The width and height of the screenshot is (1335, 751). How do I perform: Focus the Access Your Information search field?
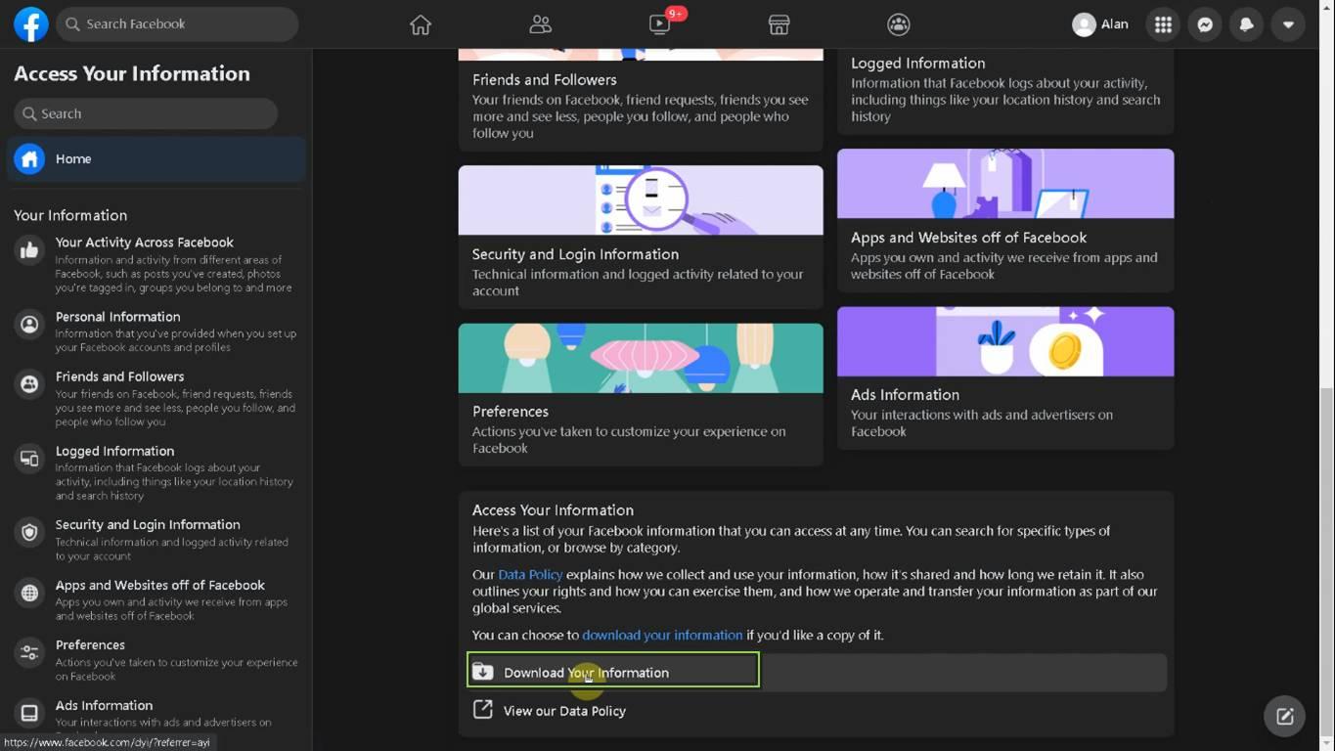click(146, 113)
